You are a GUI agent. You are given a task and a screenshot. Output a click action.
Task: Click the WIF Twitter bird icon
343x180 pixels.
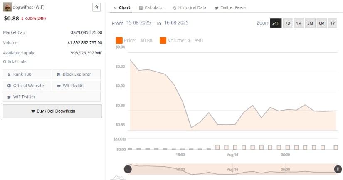pyautogui.click(x=9, y=97)
